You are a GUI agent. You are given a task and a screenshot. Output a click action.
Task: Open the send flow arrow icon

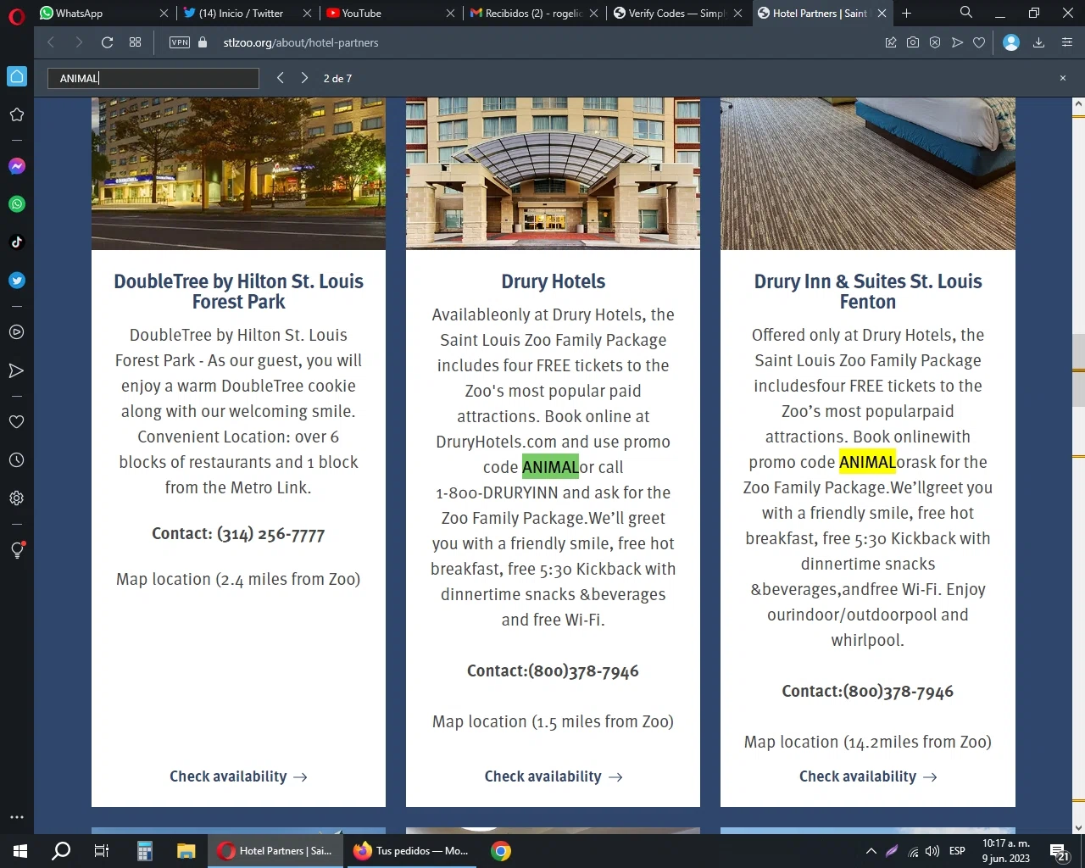pyautogui.click(x=957, y=42)
